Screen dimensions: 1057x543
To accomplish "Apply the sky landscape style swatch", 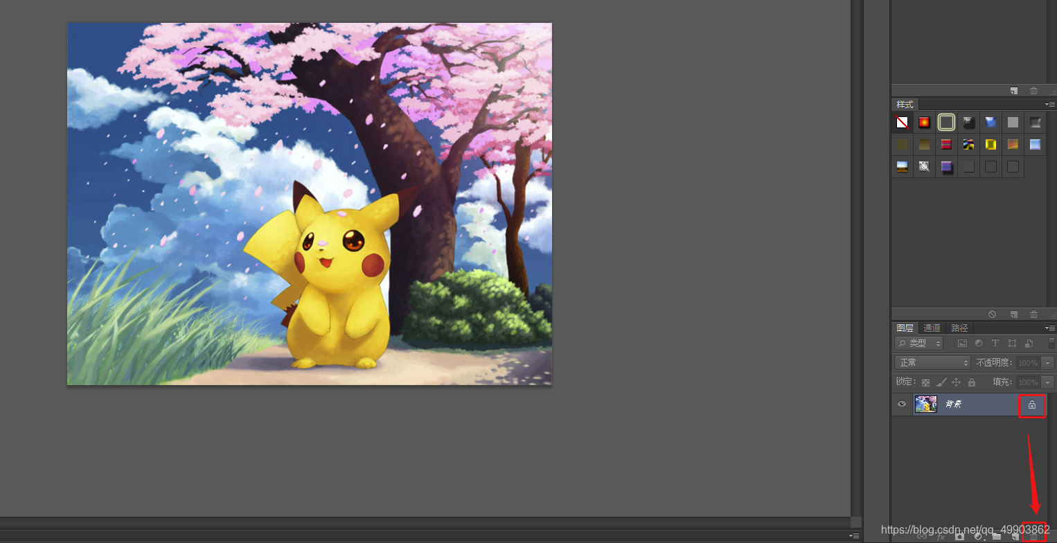I will click(902, 167).
